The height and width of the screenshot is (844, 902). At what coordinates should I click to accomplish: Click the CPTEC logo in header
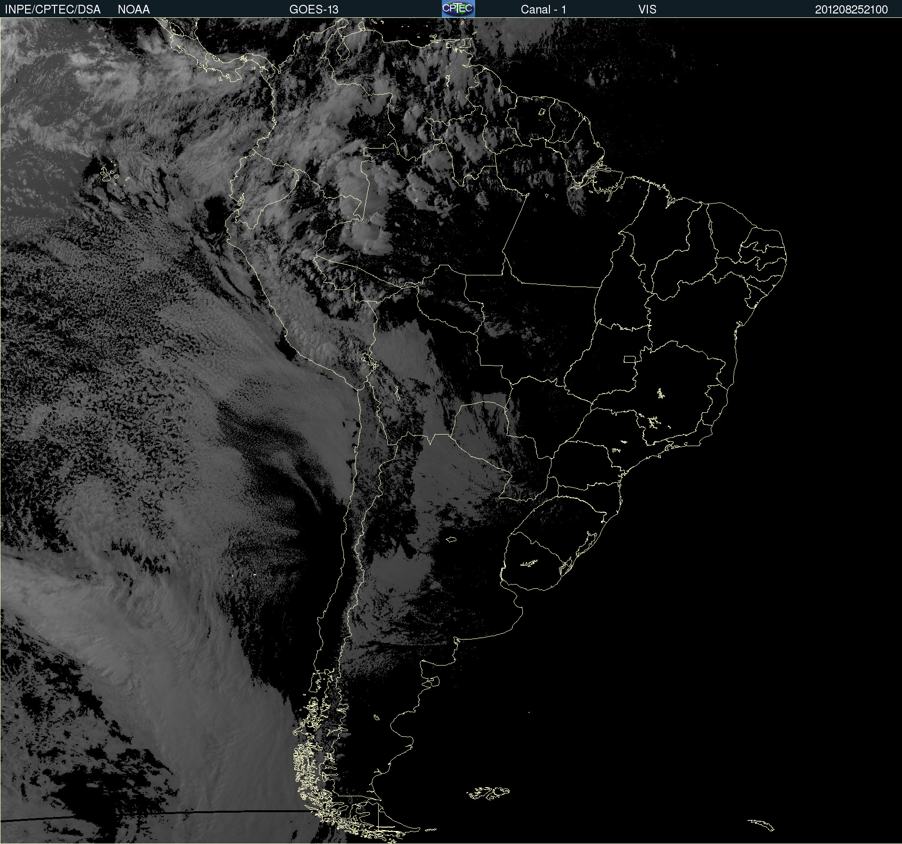[458, 9]
